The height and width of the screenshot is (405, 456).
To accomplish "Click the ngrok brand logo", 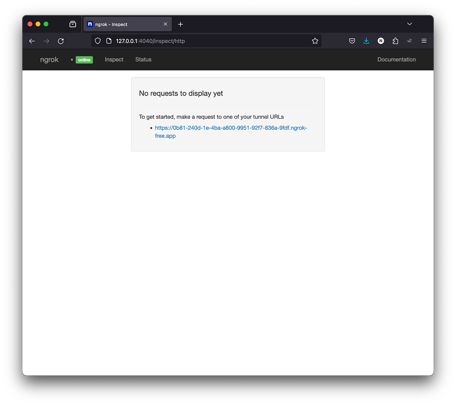I will (49, 60).
